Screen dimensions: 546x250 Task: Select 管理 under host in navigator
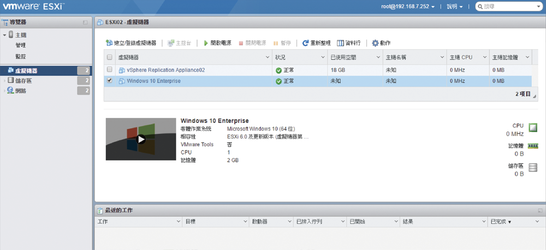pos(21,45)
